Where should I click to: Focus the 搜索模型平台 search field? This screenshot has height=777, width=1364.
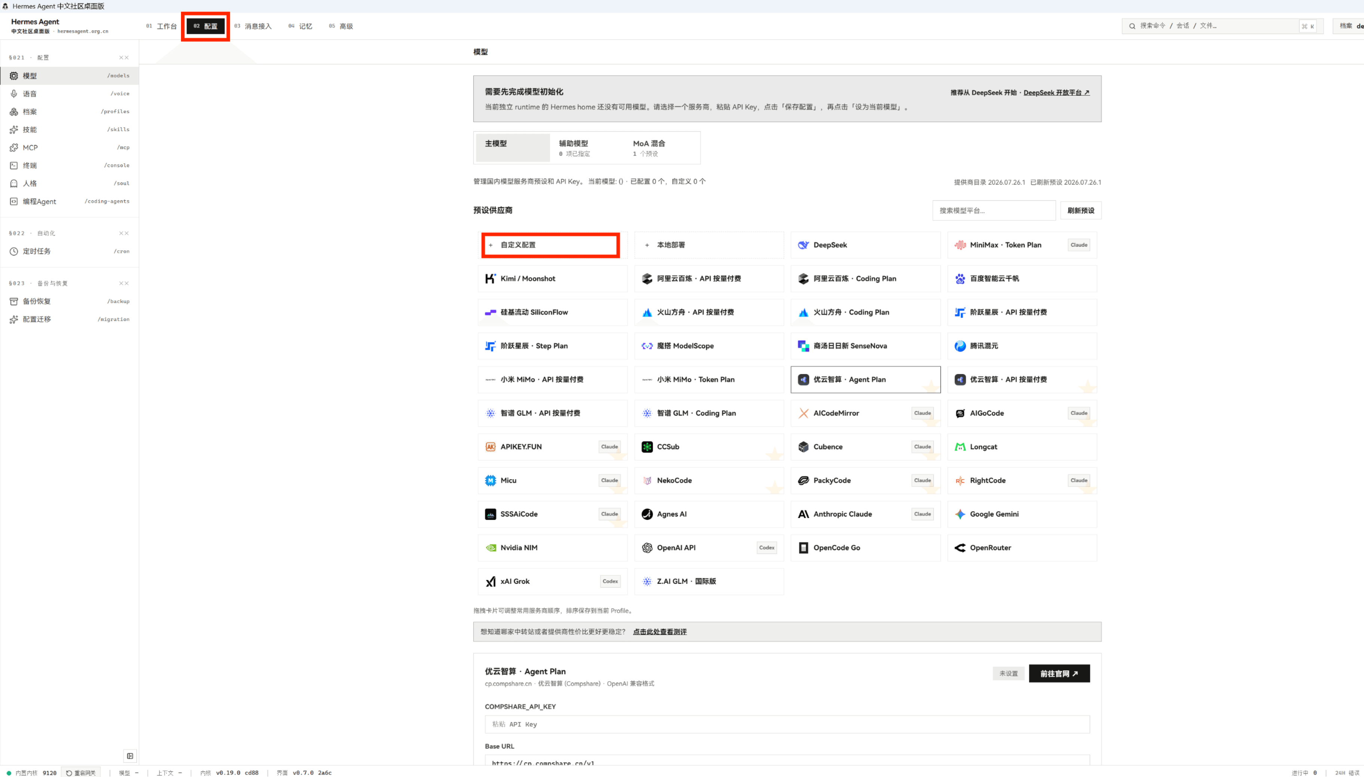coord(994,210)
